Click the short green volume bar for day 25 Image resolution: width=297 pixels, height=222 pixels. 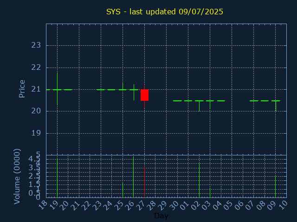coord(123,190)
